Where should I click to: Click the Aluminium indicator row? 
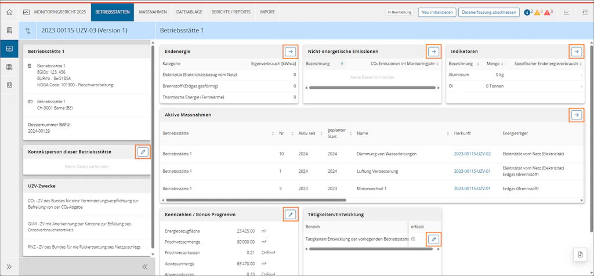(x=515, y=75)
